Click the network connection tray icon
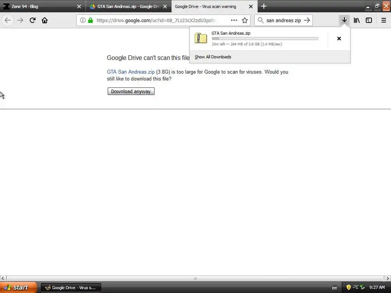The image size is (391, 293). tap(355, 287)
